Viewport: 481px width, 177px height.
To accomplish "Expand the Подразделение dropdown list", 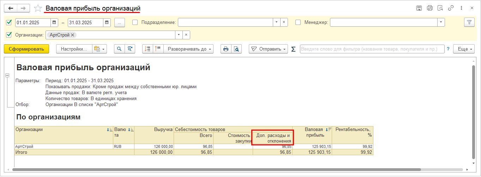I will [x=277, y=22].
